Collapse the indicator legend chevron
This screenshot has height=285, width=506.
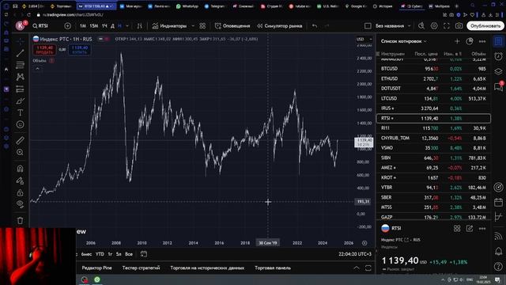pyautogui.click(x=37, y=69)
